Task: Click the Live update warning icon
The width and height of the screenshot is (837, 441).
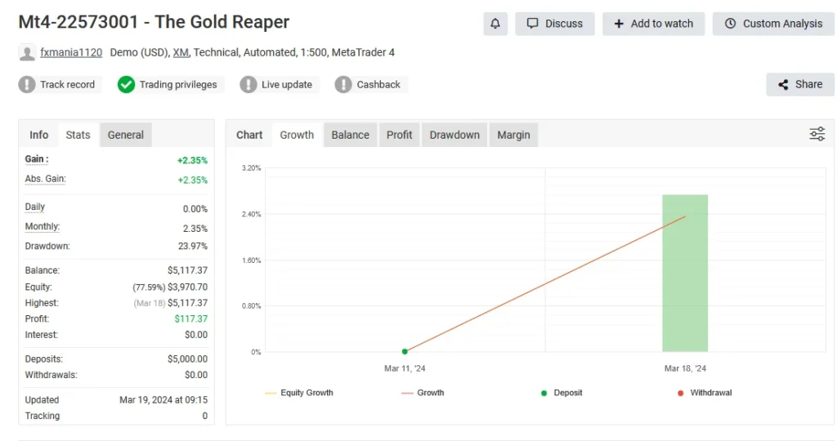Action: click(x=248, y=84)
